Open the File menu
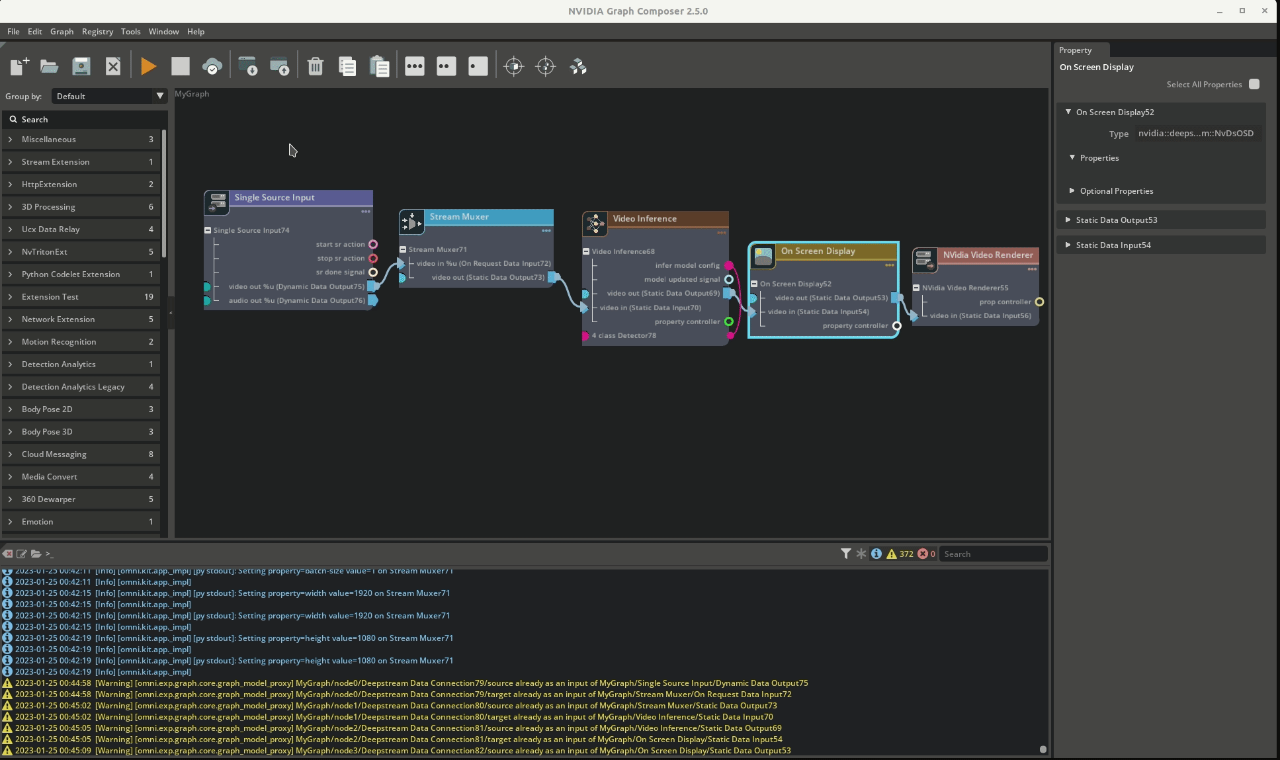This screenshot has height=760, width=1280. pyautogui.click(x=13, y=31)
